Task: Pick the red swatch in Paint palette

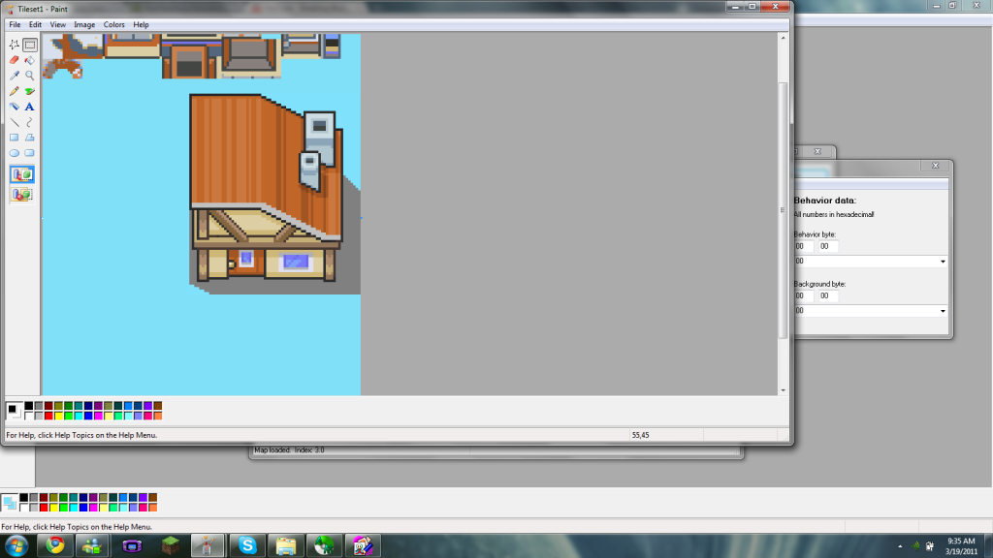Action: tap(49, 416)
